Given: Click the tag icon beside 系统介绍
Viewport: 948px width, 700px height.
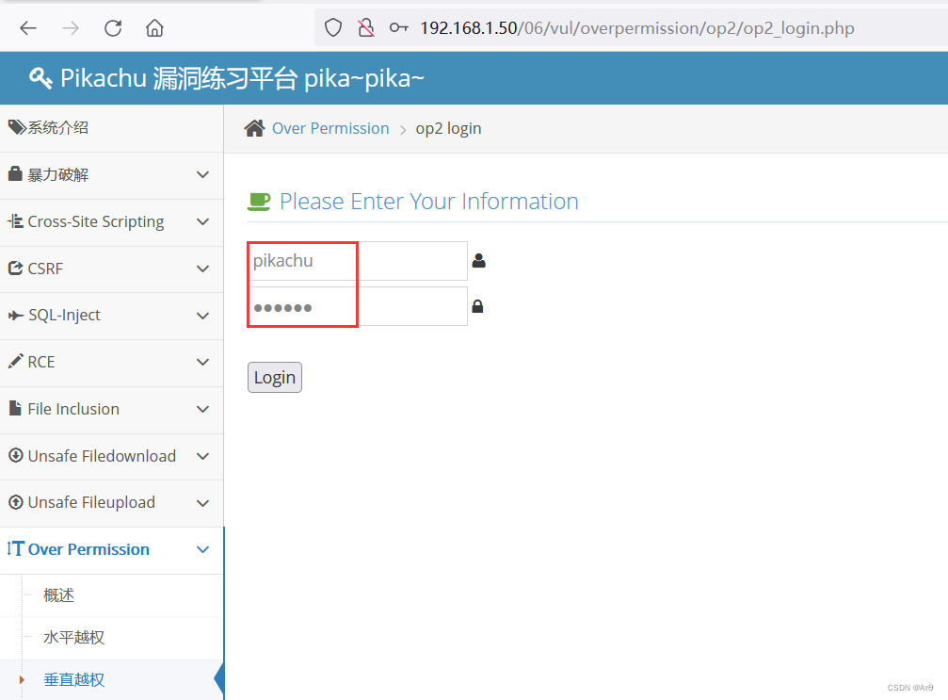Looking at the screenshot, I should tap(16, 127).
